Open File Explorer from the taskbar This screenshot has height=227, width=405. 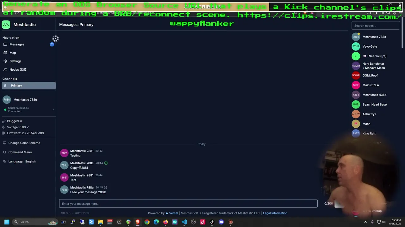101,222
